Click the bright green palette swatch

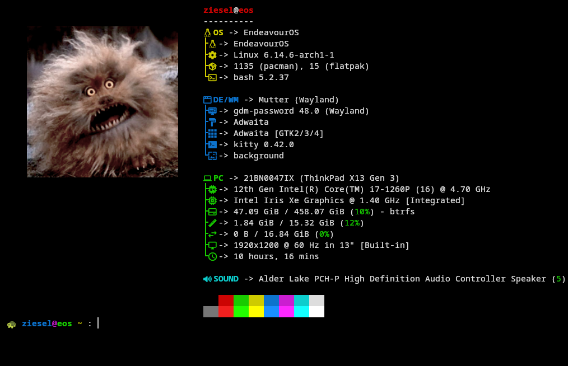coord(241,312)
